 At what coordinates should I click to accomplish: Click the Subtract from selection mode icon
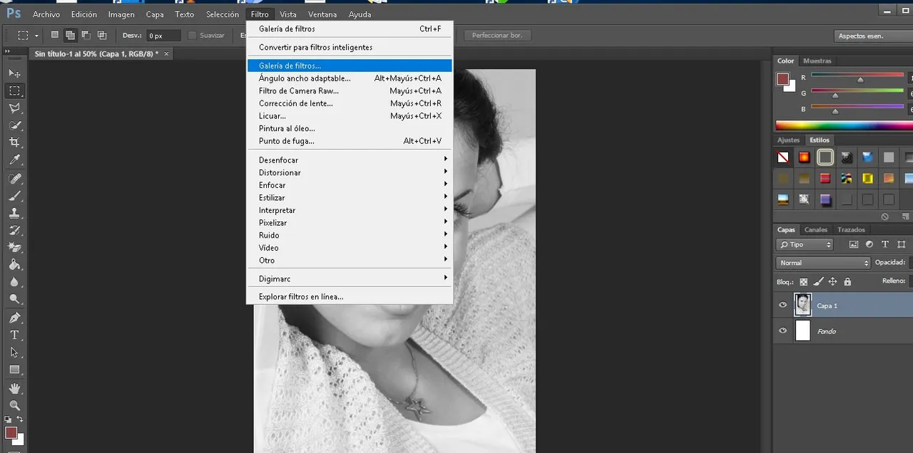pos(86,35)
